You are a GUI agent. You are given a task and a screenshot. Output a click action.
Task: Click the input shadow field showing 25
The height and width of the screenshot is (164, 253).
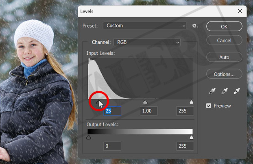[112, 111]
